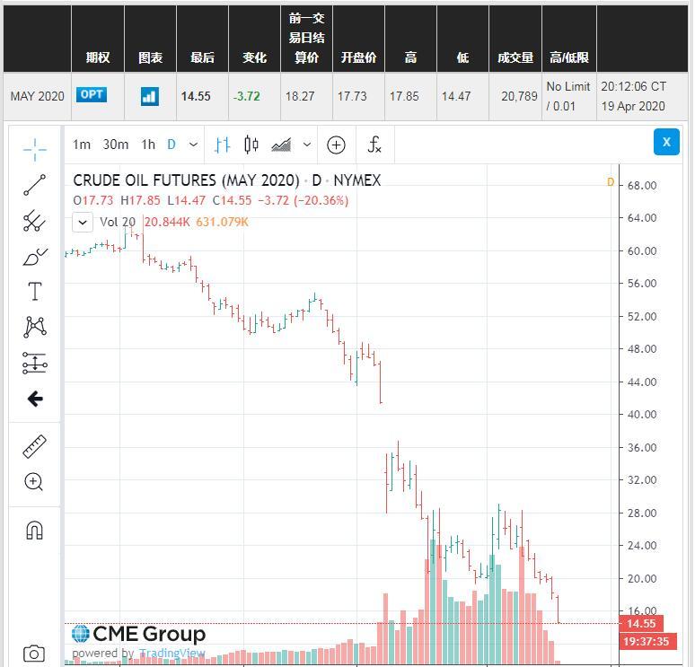This screenshot has height=667, width=695.
Task: Select the brush drawing tool
Action: pos(35,257)
